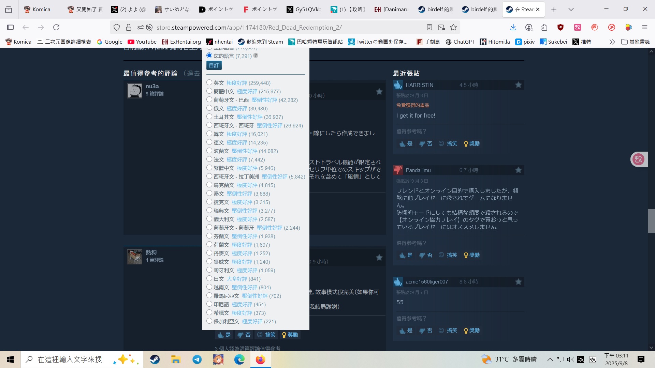The height and width of the screenshot is (368, 655).
Task: Switch to the Gy51QVkb tab
Action: click(304, 10)
